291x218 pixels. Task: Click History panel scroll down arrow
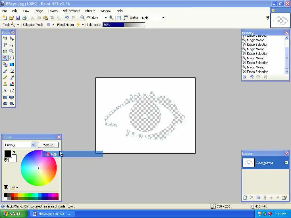[286, 72]
